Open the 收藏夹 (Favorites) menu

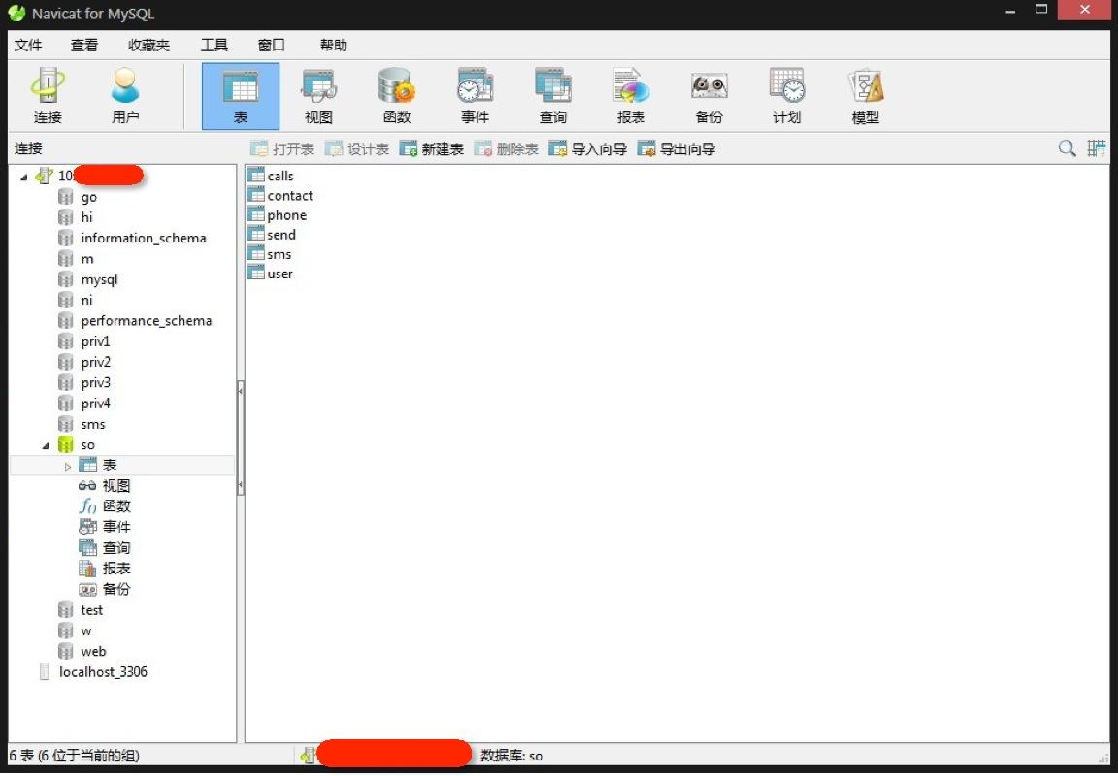tap(148, 46)
